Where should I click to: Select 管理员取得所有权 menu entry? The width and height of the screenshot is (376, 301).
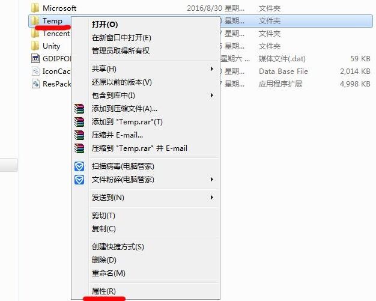point(121,51)
